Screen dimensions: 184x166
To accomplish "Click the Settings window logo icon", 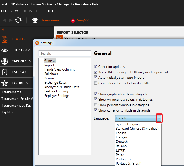I will pos(37,43).
